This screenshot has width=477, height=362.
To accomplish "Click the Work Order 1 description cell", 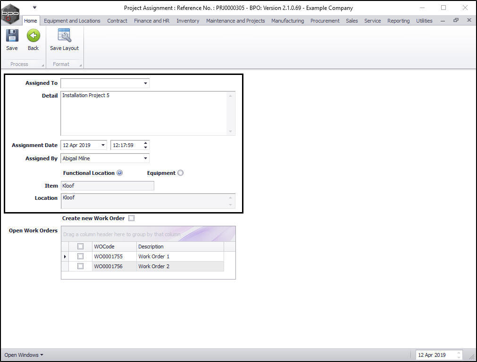I will pos(180,256).
